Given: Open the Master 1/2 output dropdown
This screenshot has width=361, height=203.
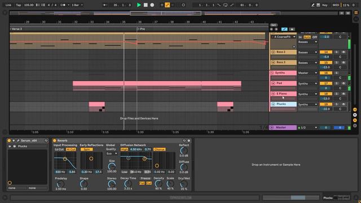Looking at the screenshot, I should click(x=307, y=127).
